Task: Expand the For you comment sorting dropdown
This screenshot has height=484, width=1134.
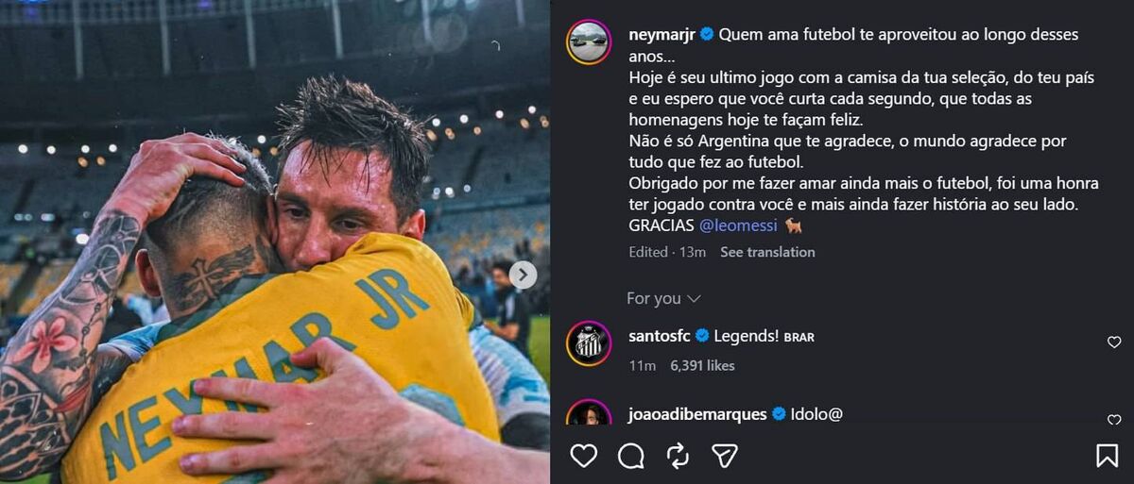Action: click(x=663, y=298)
